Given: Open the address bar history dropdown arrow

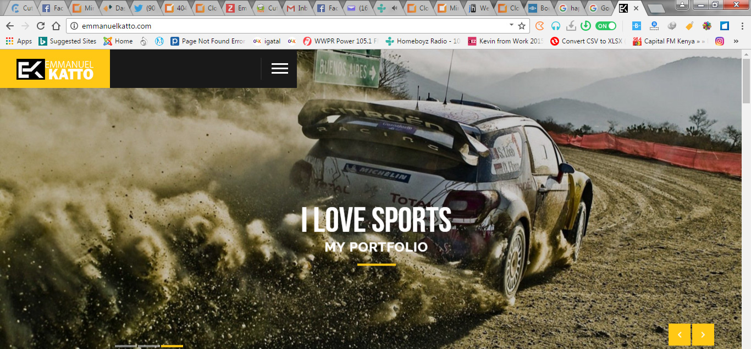Looking at the screenshot, I should coord(511,25).
